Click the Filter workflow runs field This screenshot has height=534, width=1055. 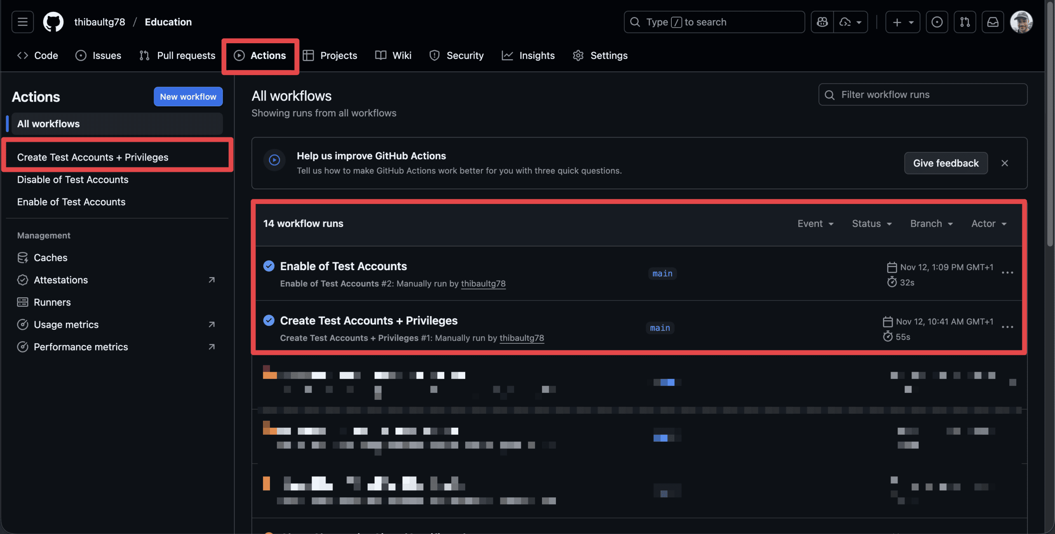coord(923,95)
